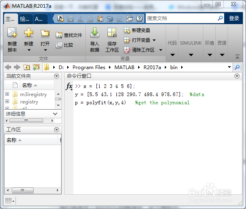
Task: Click Save Workspace (保存工作区) icon
Action: click(x=112, y=32)
